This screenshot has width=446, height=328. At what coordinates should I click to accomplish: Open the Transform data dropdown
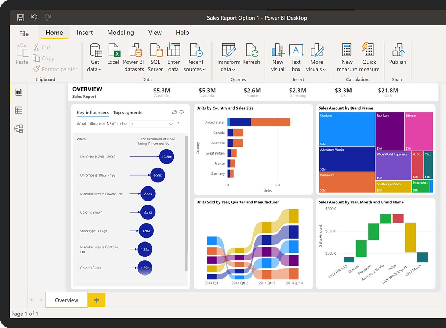pyautogui.click(x=228, y=58)
